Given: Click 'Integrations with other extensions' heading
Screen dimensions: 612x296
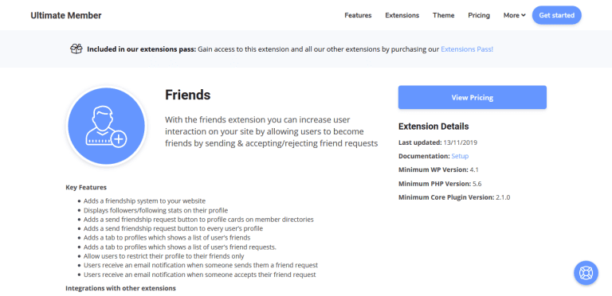Looking at the screenshot, I should click(x=120, y=289).
